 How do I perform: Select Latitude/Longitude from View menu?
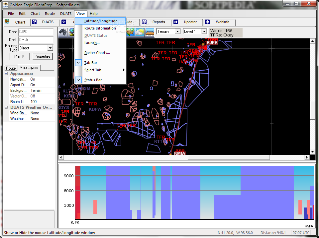click(x=100, y=21)
